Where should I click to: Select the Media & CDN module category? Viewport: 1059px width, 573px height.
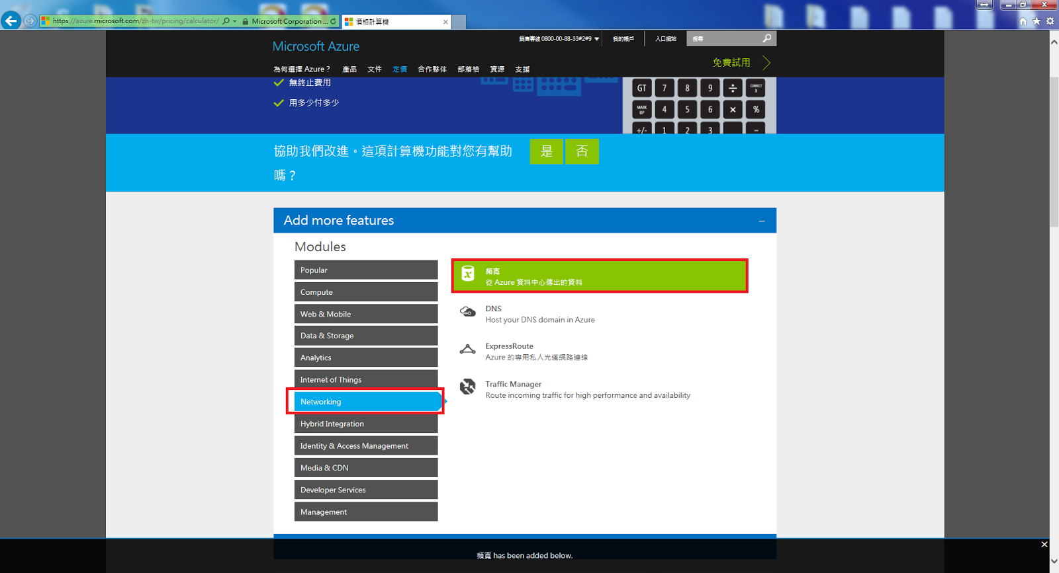366,468
